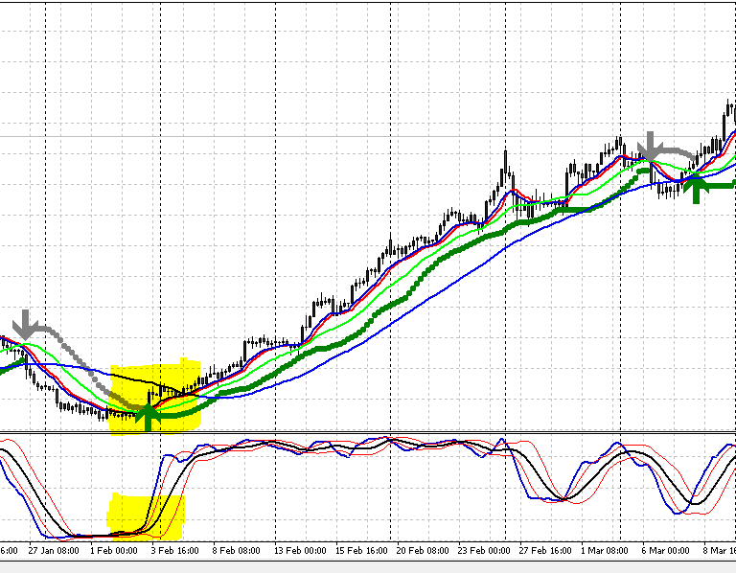Select the '6 Mar 00:00' time axis label
This screenshot has height=573, width=736.
[x=665, y=550]
